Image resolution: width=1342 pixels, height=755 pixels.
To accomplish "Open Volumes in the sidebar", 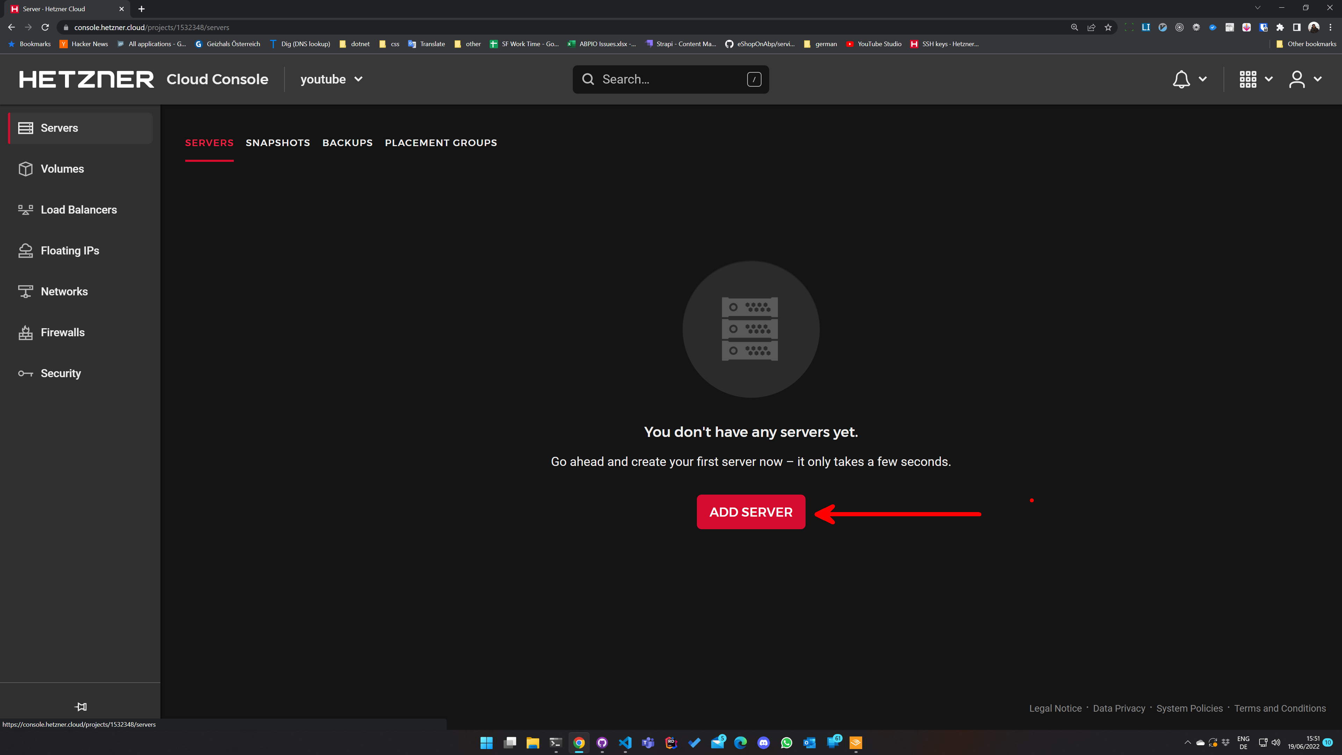I will [62, 169].
